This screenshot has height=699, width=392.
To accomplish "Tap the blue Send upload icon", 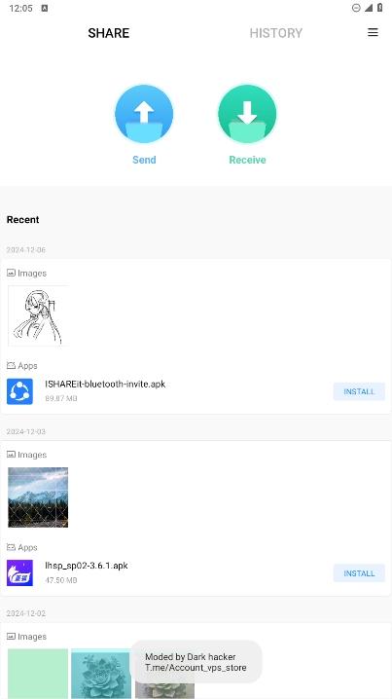I will [x=144, y=114].
